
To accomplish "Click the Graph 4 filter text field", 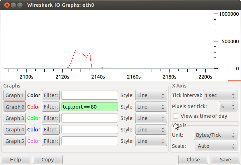I will [x=90, y=130].
